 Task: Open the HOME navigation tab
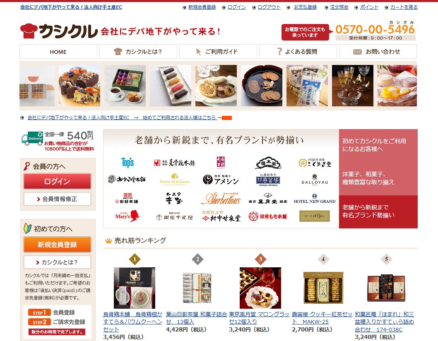(58, 52)
